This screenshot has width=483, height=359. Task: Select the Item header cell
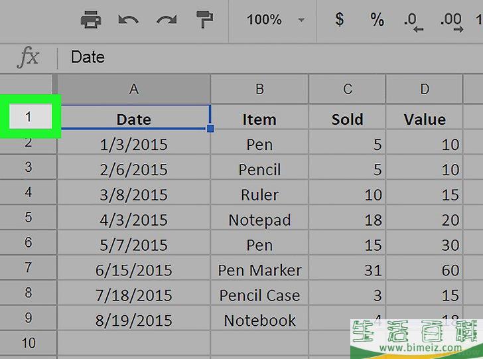click(259, 119)
